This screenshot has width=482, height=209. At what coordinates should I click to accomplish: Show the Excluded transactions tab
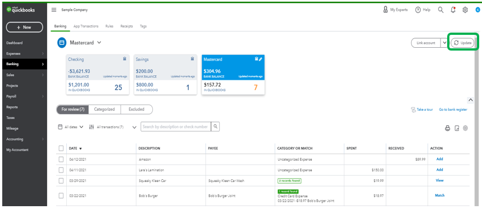(137, 110)
